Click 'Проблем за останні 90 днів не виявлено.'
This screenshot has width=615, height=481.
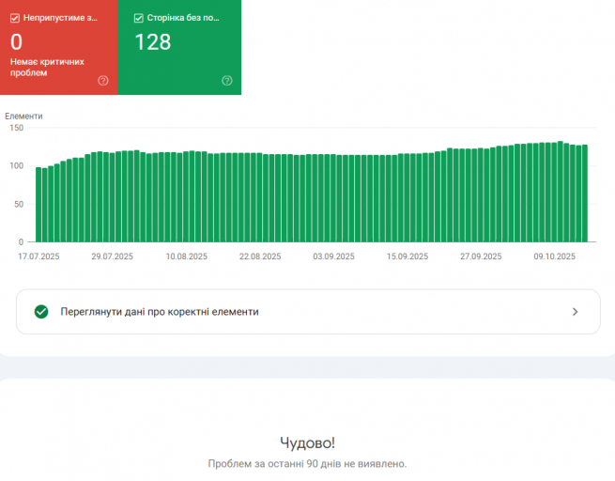tap(308, 464)
